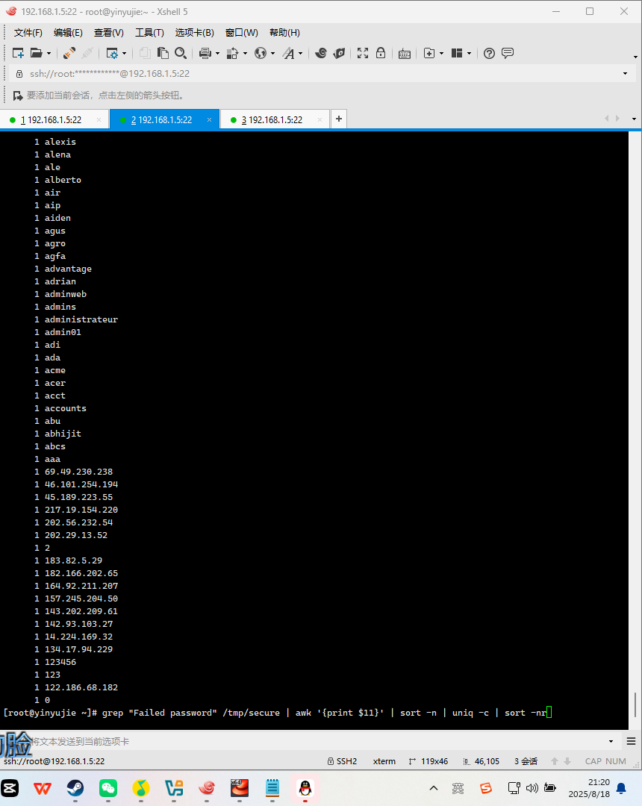The width and height of the screenshot is (642, 806).
Task: Click the New session icon in toolbar
Action: 18,53
